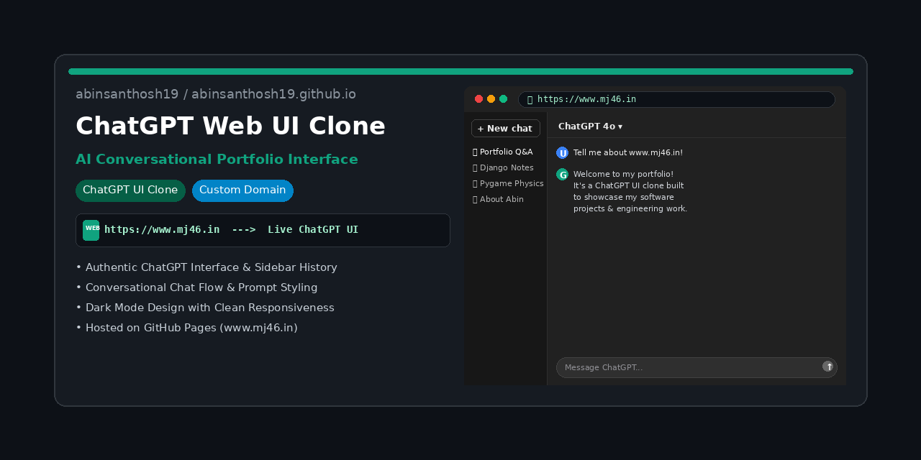Click the green bar across the card top
The image size is (921, 460).
click(x=460, y=72)
